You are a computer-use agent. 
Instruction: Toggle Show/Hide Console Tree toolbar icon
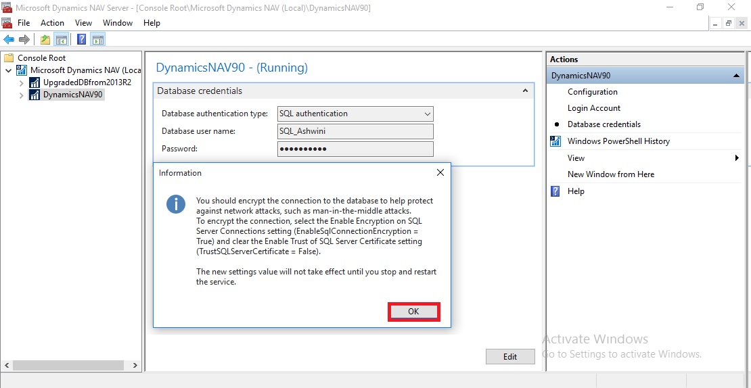(x=62, y=40)
